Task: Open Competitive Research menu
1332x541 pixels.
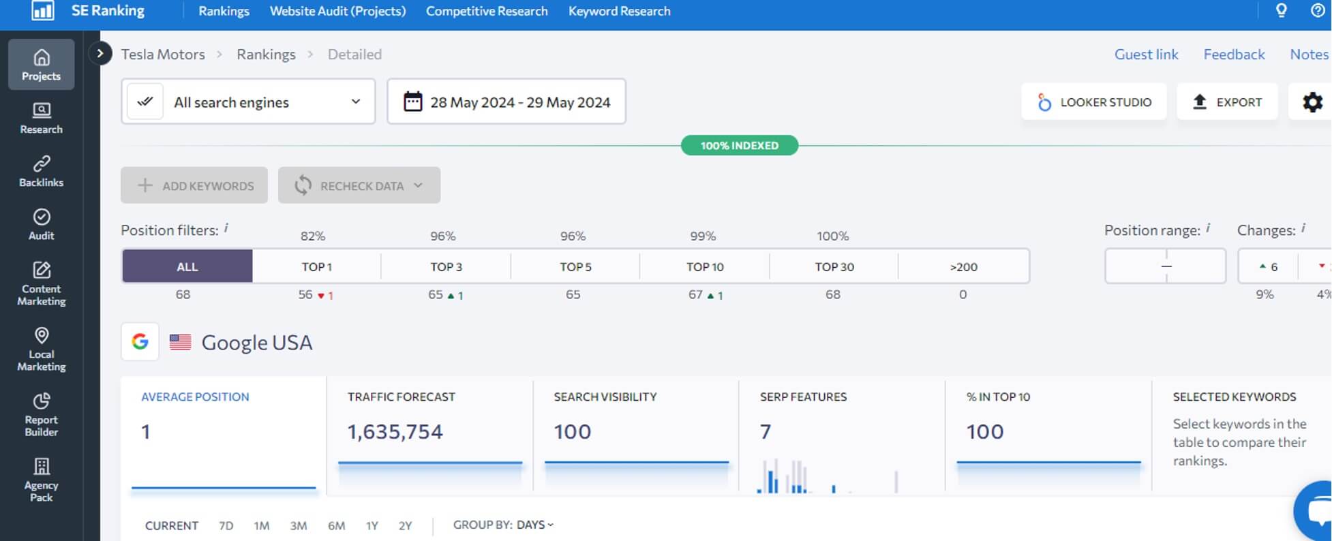Action: 487,11
